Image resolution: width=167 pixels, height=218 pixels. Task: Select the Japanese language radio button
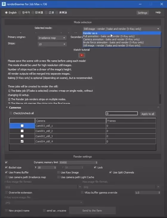[x=33, y=13]
